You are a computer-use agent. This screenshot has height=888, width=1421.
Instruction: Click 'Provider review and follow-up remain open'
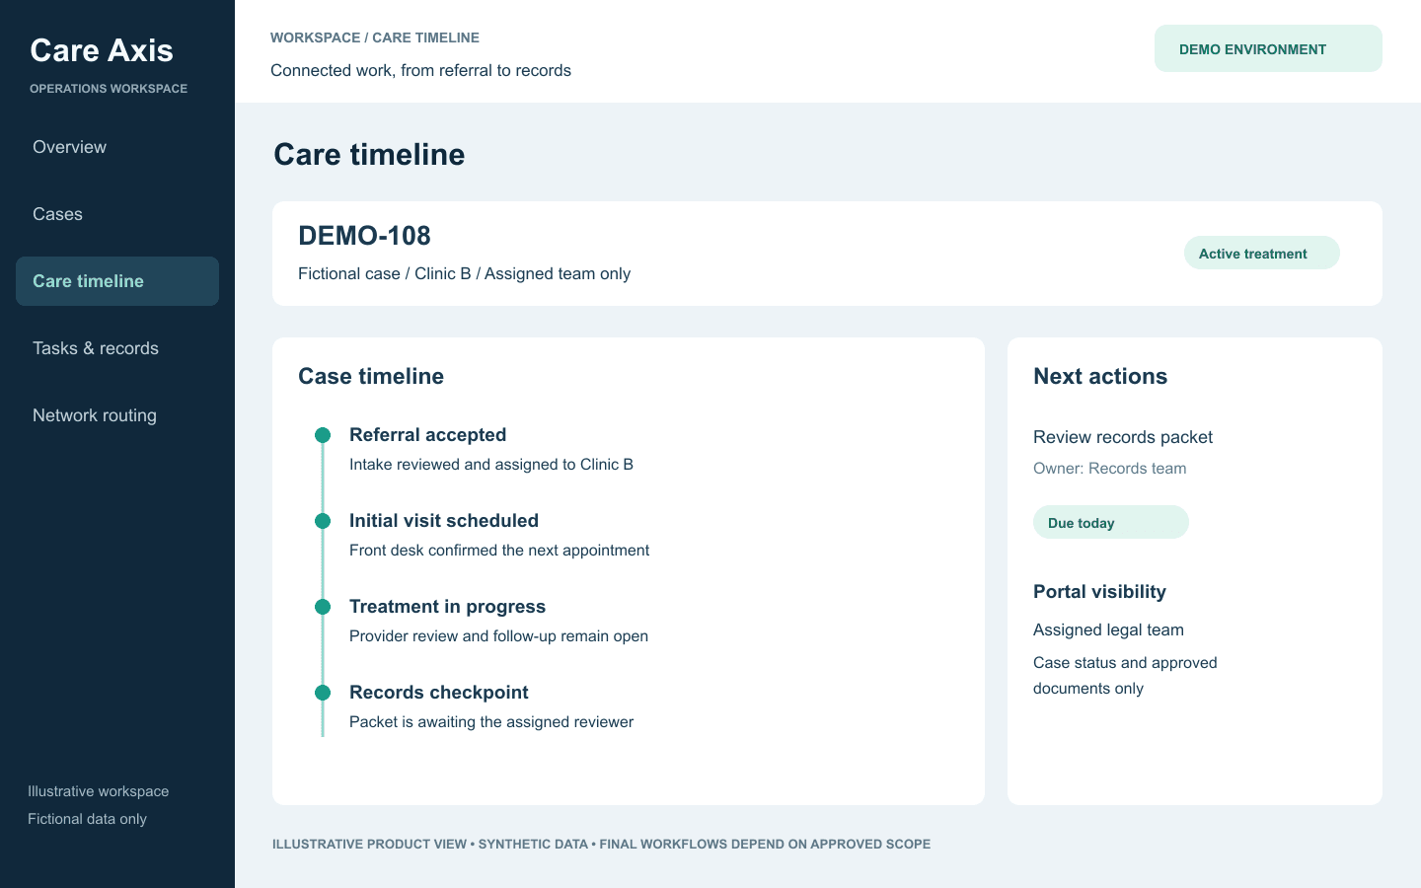pyautogui.click(x=498, y=636)
